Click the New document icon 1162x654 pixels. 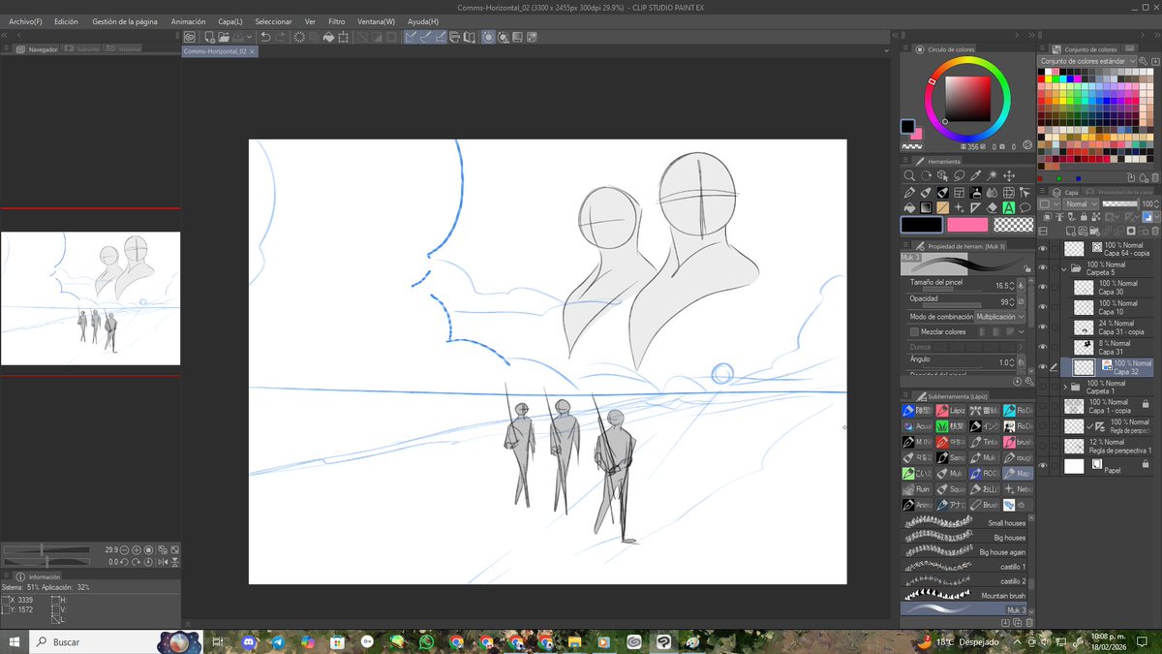(209, 37)
